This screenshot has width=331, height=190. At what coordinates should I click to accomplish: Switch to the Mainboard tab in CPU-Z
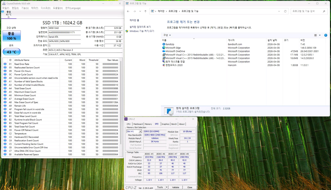[138, 124]
